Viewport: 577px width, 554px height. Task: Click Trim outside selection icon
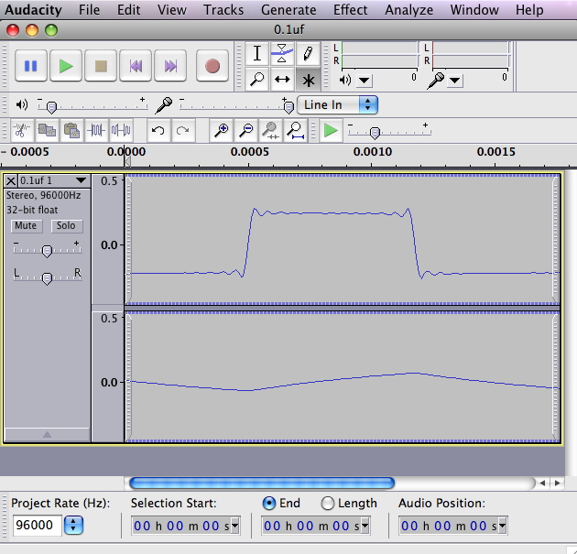tap(96, 130)
